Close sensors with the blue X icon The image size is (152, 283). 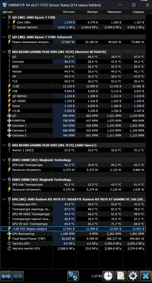(x=146, y=276)
